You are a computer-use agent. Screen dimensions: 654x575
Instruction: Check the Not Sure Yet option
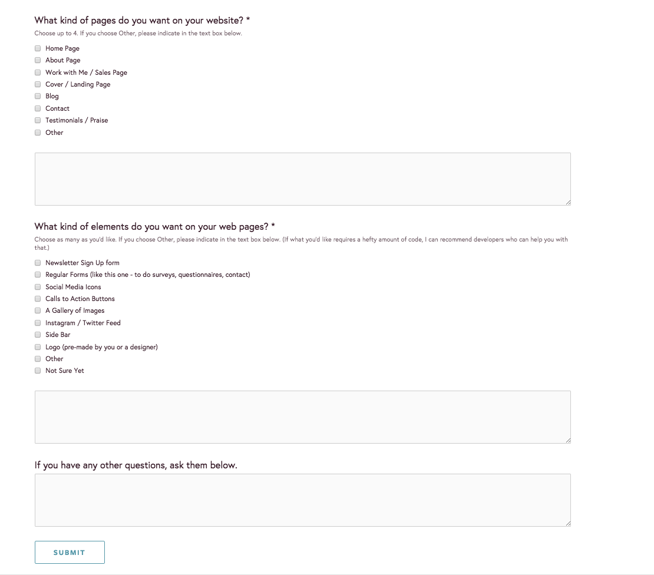(38, 371)
